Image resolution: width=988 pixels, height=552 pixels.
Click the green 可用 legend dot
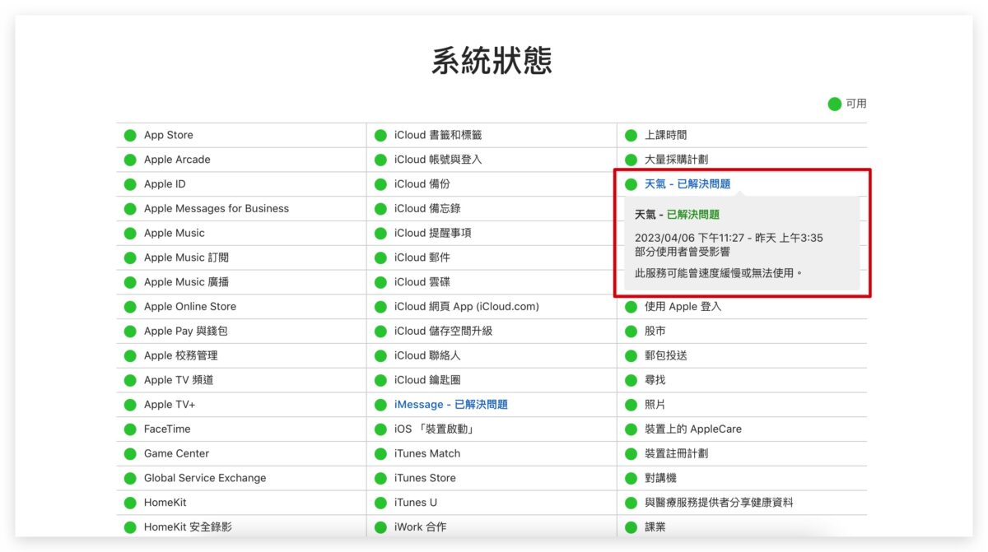click(834, 104)
